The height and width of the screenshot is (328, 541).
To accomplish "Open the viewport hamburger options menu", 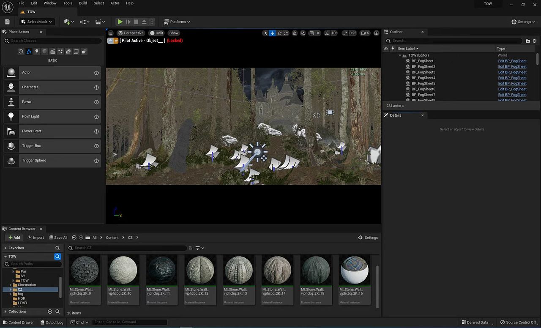I will [x=111, y=33].
